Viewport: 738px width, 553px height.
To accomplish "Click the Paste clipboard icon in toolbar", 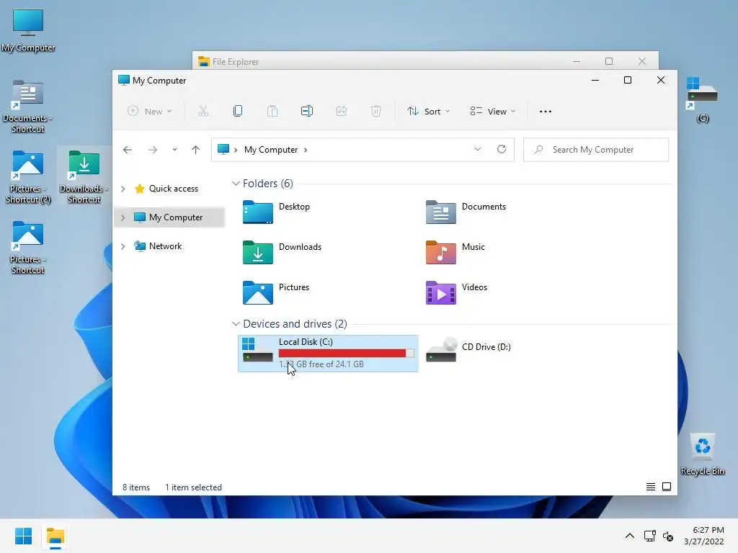I will click(x=272, y=112).
